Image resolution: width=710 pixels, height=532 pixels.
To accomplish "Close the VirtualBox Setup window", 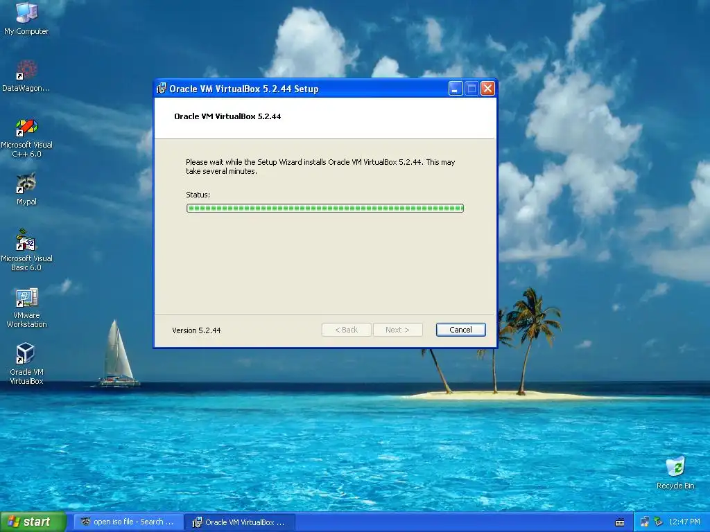I will [487, 89].
